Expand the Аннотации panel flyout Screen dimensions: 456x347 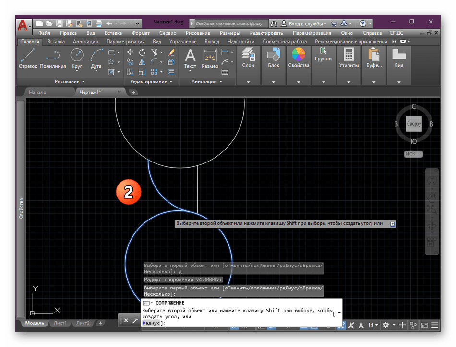click(207, 81)
